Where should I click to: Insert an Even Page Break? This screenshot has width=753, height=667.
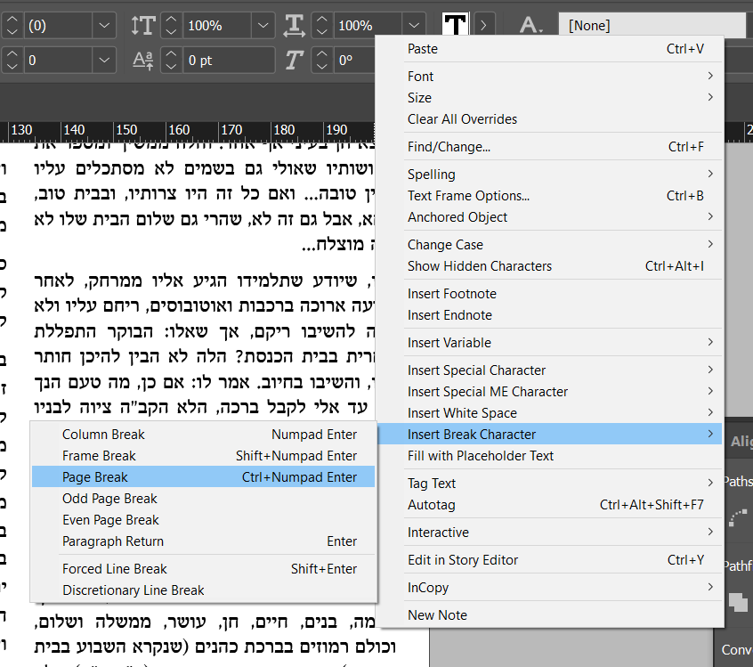click(203, 520)
